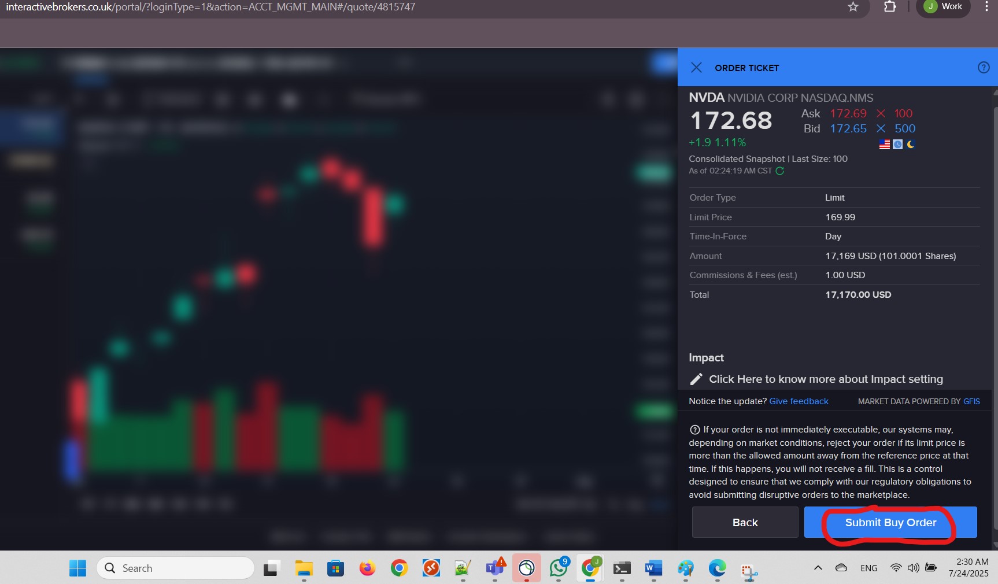Image resolution: width=998 pixels, height=584 pixels.
Task: Open the Wi-Fi network tray icon
Action: 896,568
